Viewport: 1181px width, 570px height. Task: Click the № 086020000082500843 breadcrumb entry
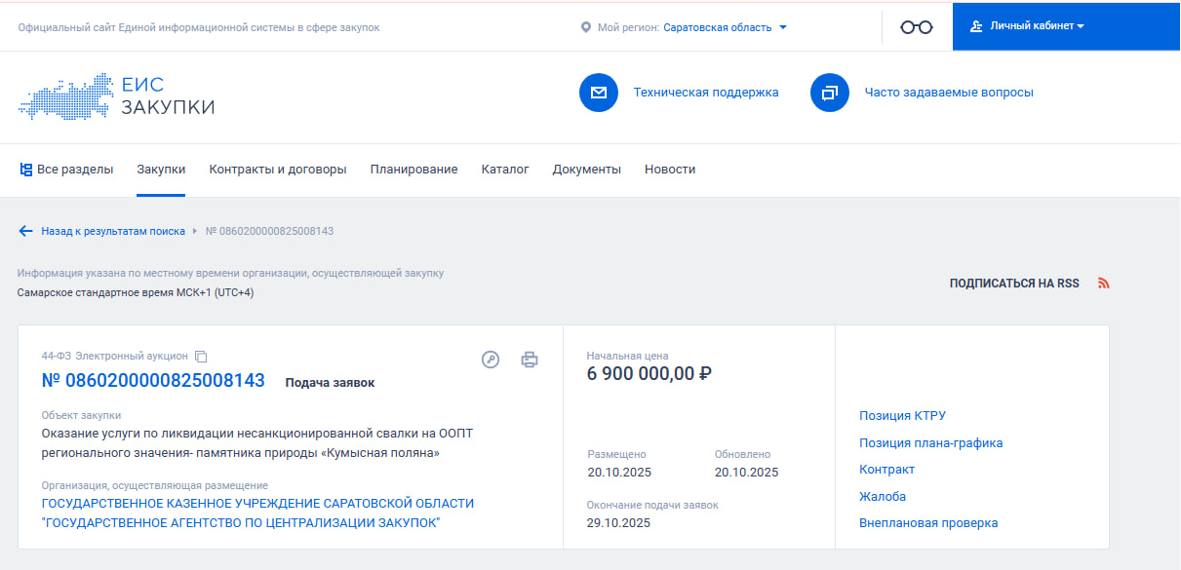269,231
